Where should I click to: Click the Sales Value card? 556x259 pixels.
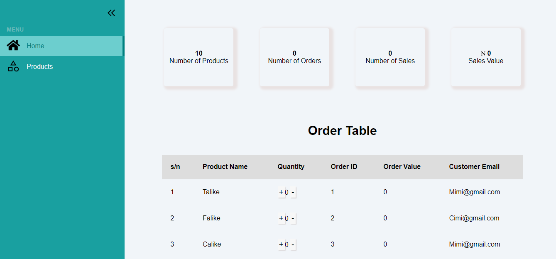click(486, 57)
